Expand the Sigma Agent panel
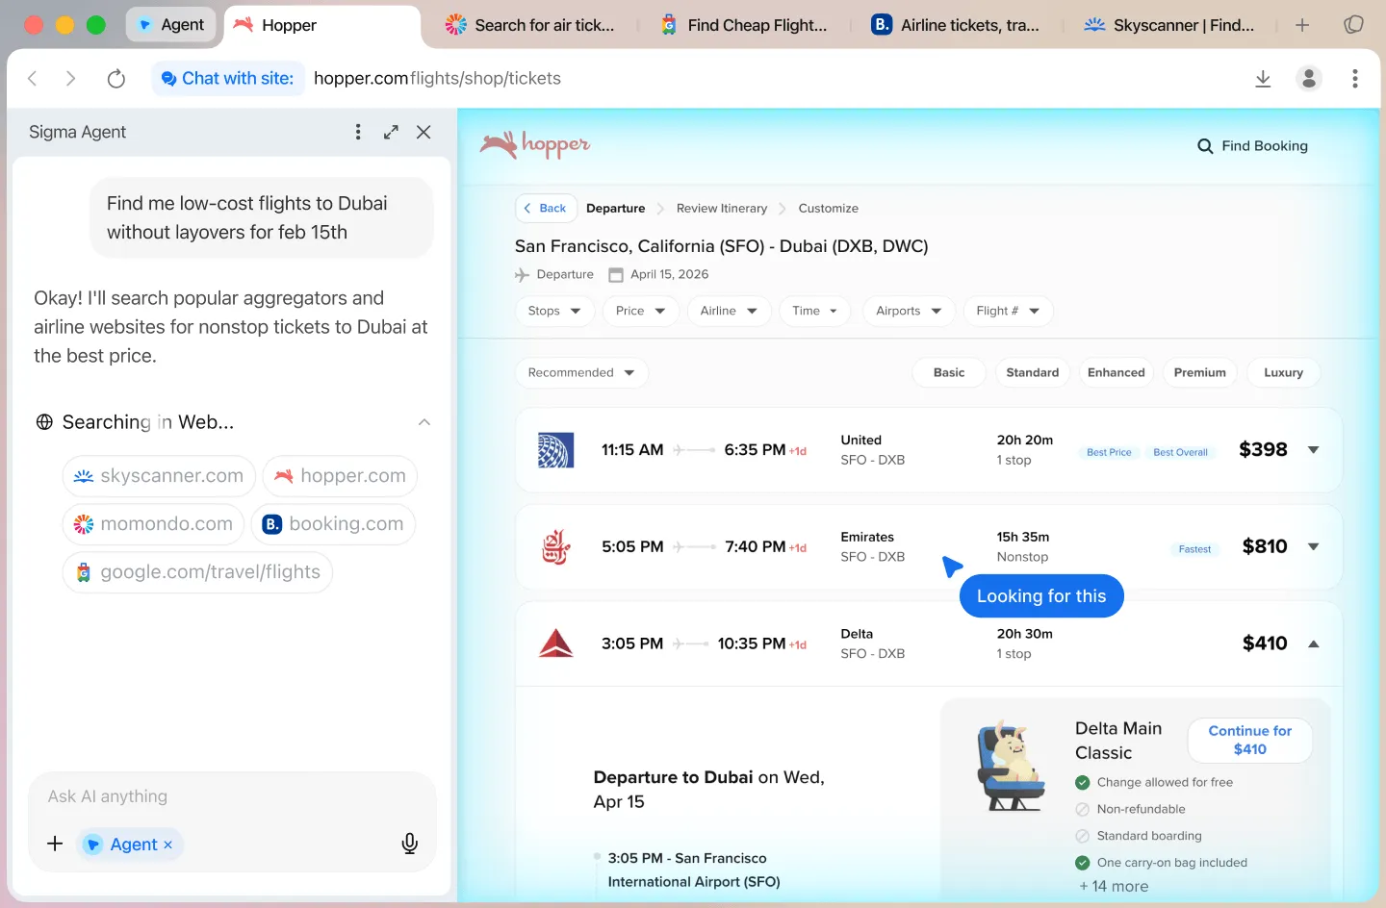Viewport: 1386px width, 908px height. [391, 132]
